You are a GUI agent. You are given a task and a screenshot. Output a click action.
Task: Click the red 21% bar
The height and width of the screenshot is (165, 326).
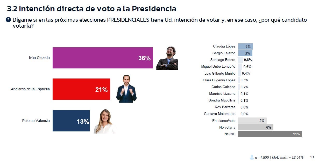81,89
